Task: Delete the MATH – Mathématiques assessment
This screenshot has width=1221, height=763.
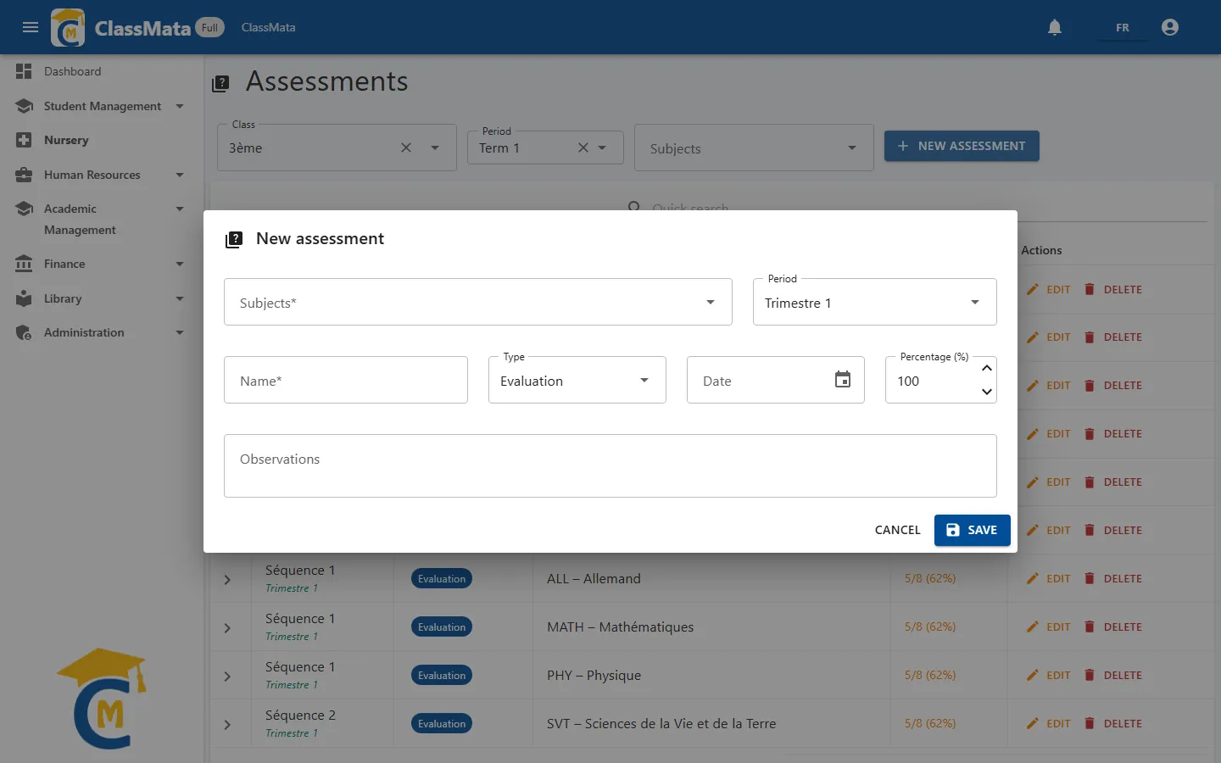Action: click(1113, 627)
